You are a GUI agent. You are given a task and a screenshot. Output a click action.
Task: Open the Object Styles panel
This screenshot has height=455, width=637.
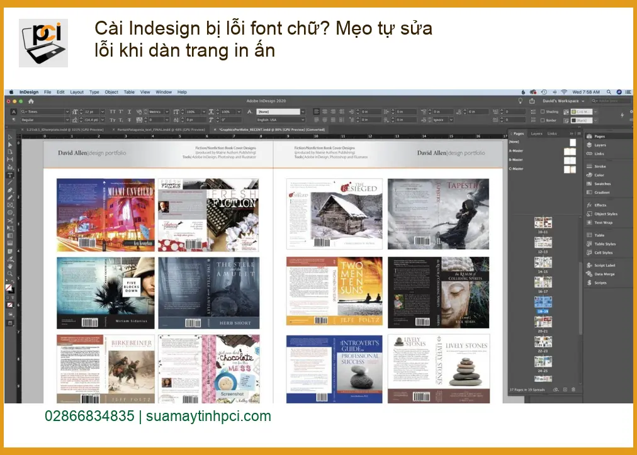602,214
